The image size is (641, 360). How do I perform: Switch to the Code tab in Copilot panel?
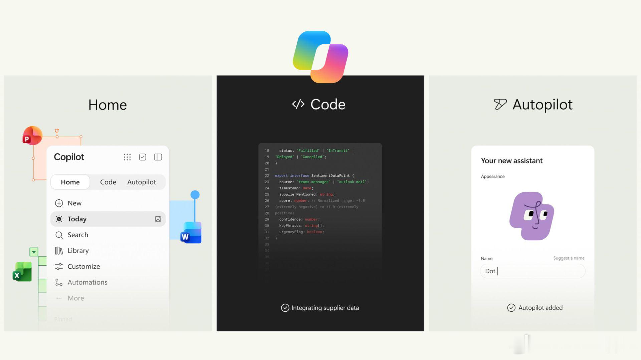point(108,182)
